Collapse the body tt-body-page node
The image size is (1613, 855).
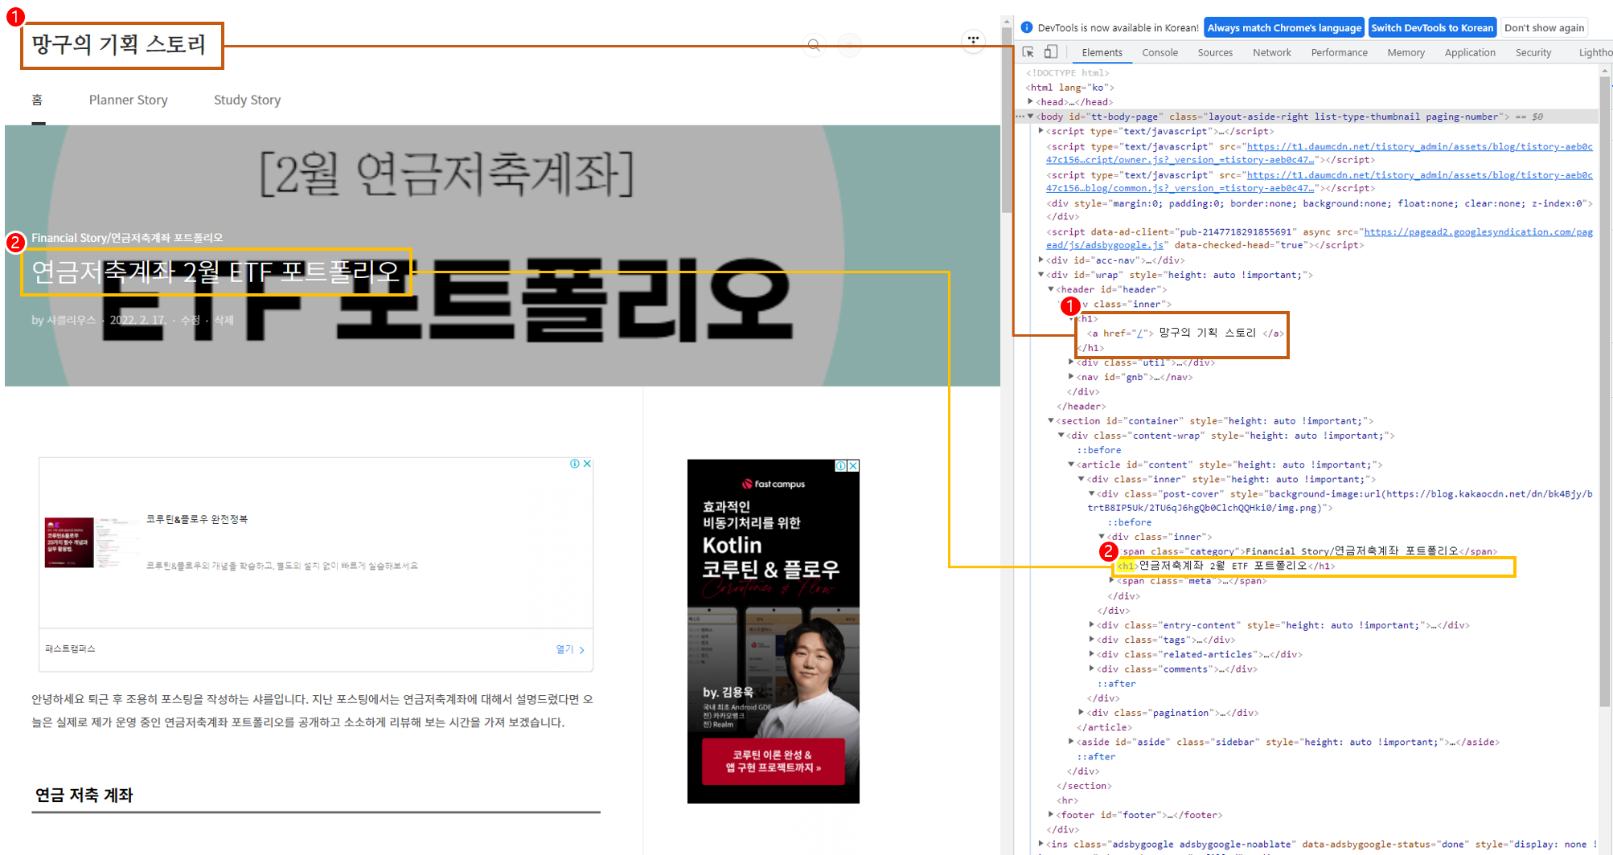pyautogui.click(x=1031, y=117)
